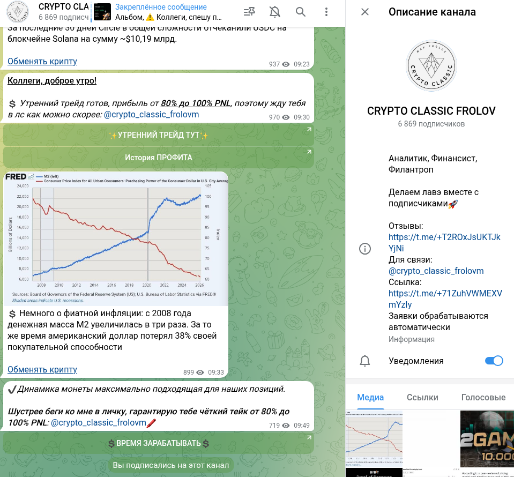Click the view count eye on 09:30 message
The height and width of the screenshot is (477, 514).
click(286, 117)
